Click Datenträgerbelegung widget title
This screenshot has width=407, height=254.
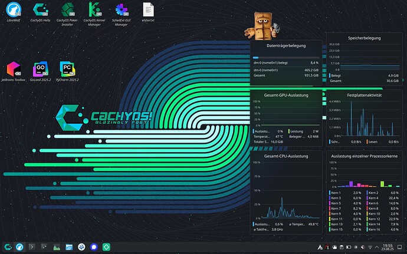tap(286, 45)
